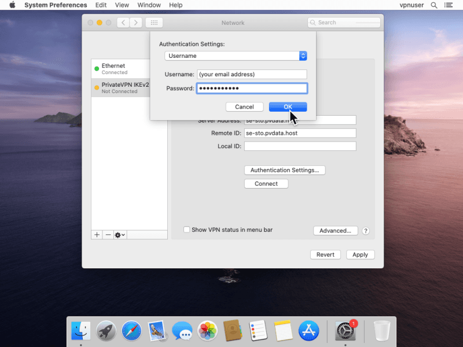Click the remove network service minus button
This screenshot has width=463, height=347.
click(108, 235)
